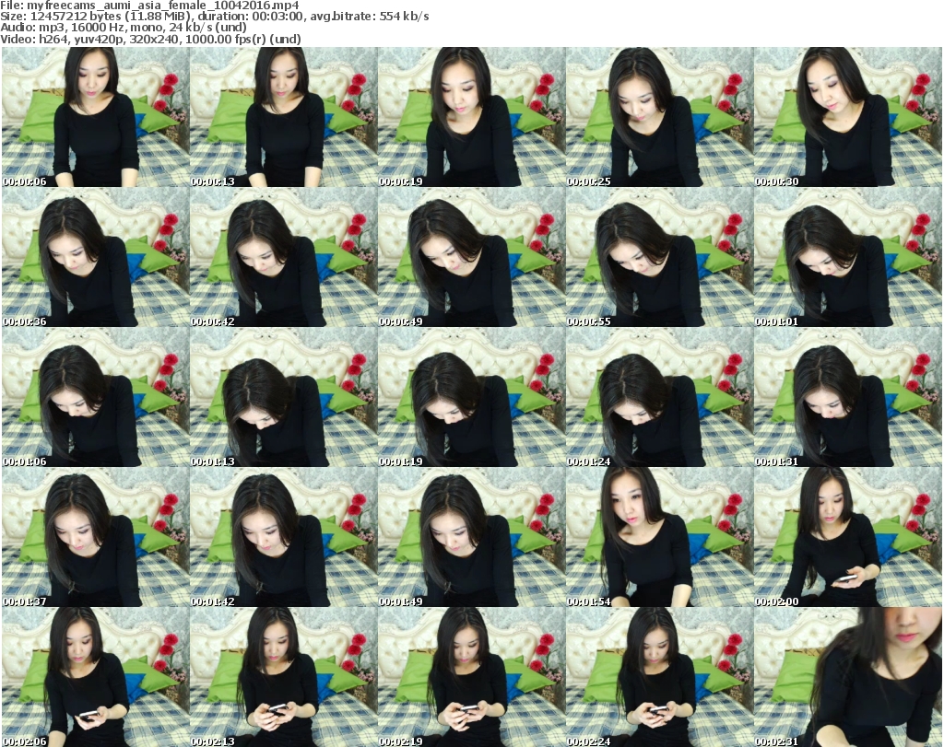Select the frame timestamped 00:01:19

click(x=471, y=397)
